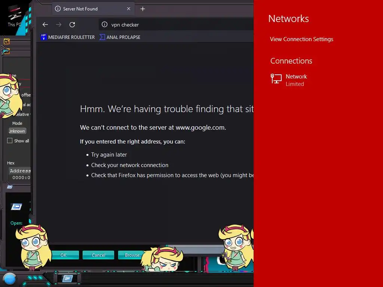
Task: Click the Hex Address column header
Action: coord(20,171)
